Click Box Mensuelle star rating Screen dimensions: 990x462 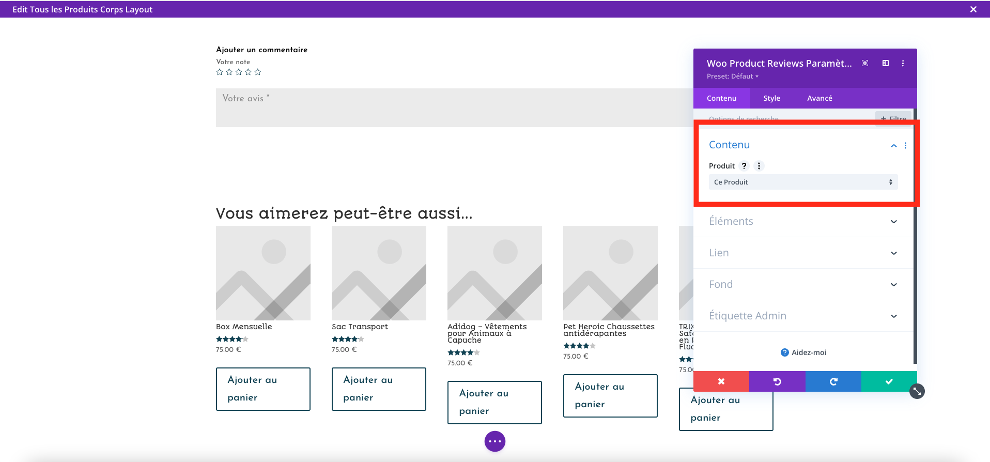[x=232, y=339]
